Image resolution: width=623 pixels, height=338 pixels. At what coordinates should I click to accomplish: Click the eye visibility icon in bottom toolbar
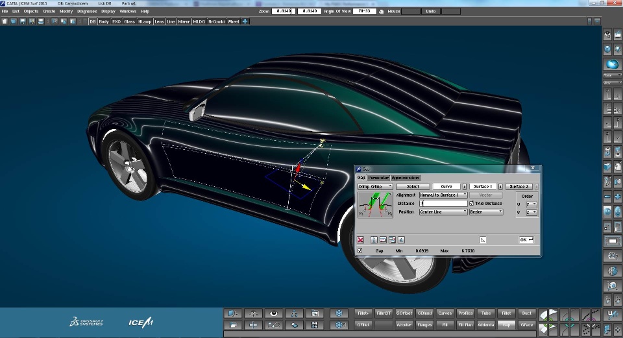click(274, 313)
